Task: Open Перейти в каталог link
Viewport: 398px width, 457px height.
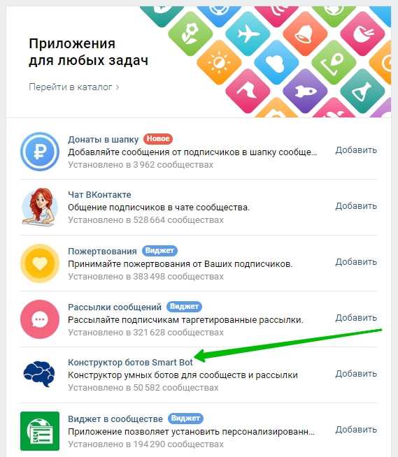Action: [x=71, y=87]
